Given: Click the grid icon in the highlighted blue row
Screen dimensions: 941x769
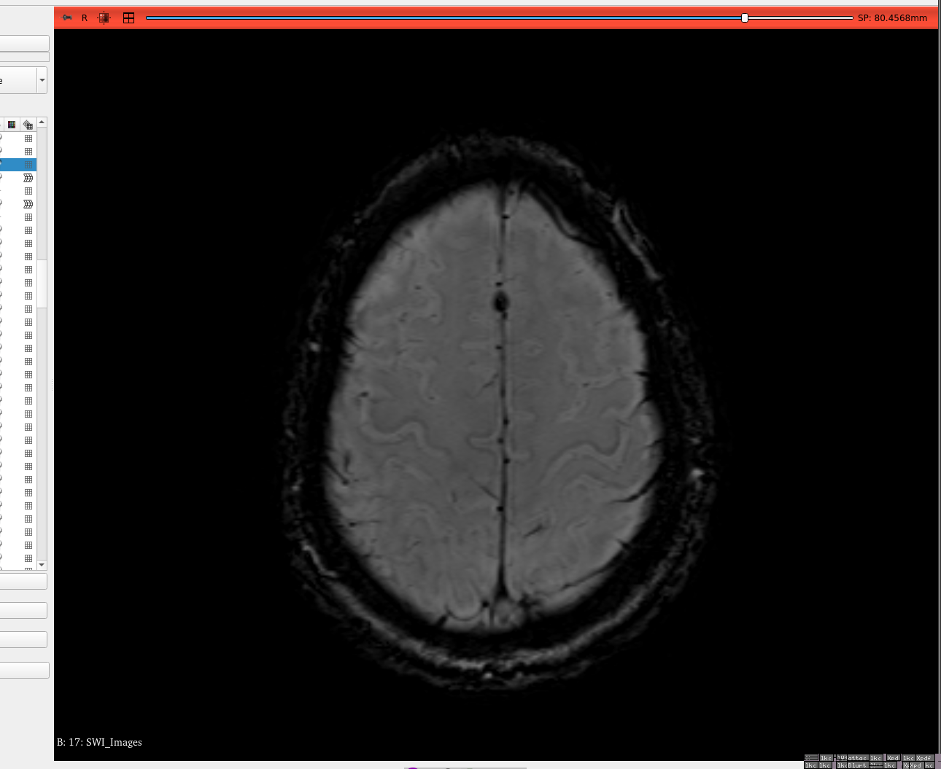Looking at the screenshot, I should (x=28, y=165).
